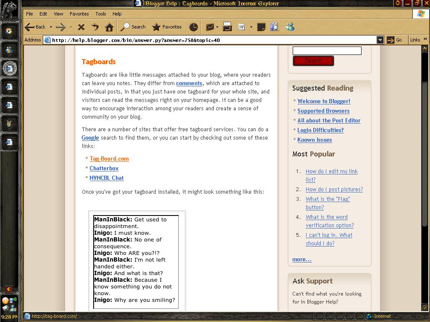Click the orange ball tray icon
This screenshot has height=322, width=430.
point(5,301)
